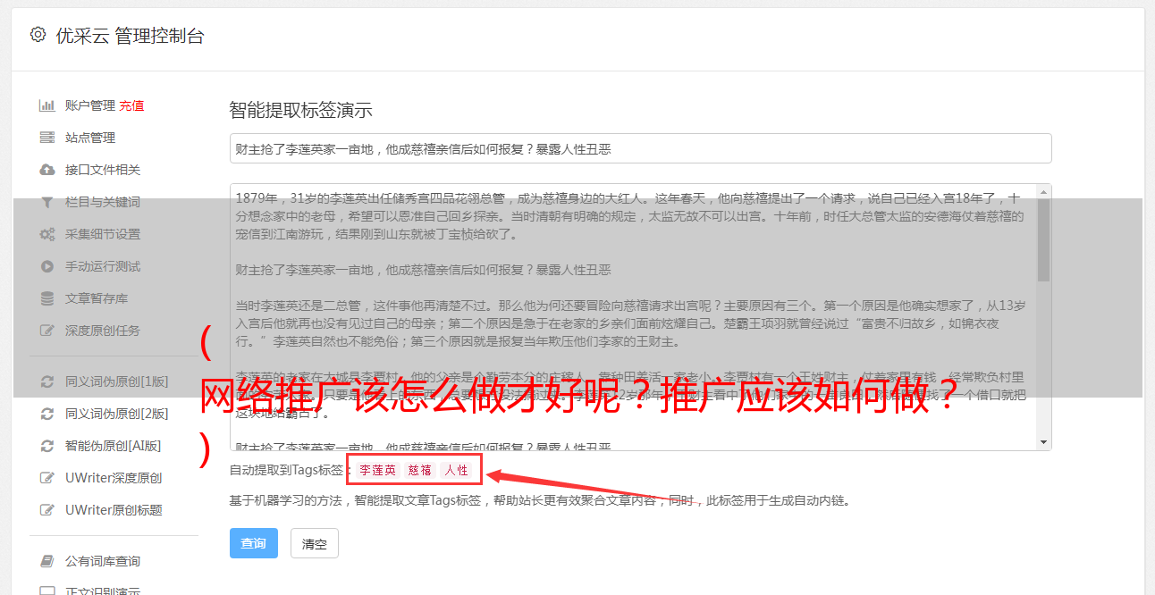Click the database icon for 文章暂存库
1155x595 pixels.
tap(47, 298)
